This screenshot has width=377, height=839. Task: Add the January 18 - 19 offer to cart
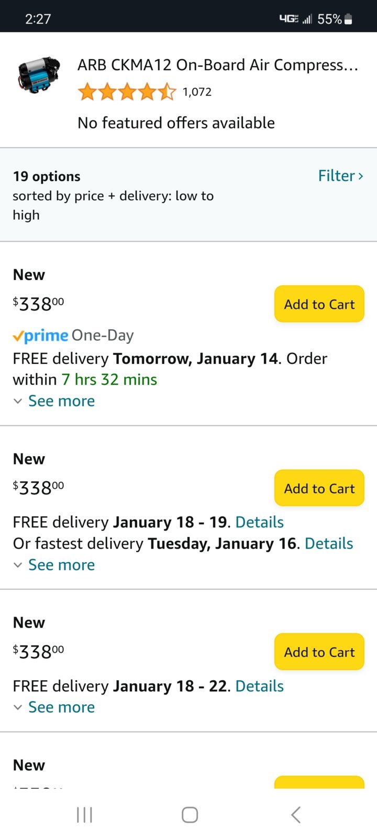[x=319, y=488]
